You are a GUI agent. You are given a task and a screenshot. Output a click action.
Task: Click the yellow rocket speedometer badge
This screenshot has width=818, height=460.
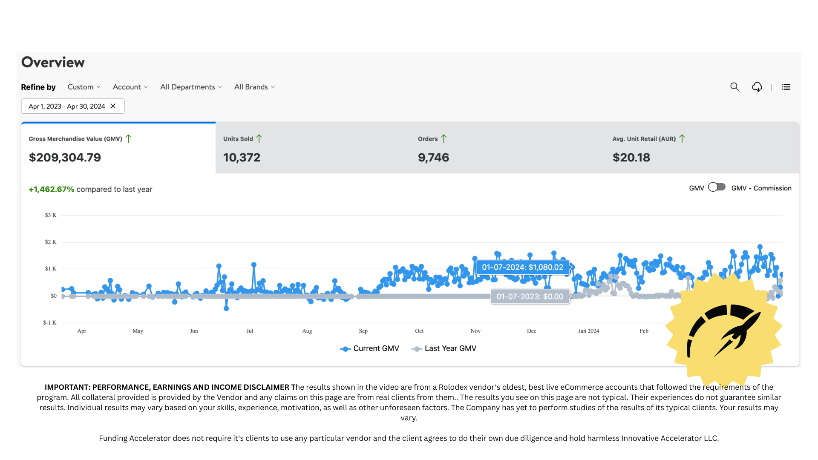(x=724, y=330)
